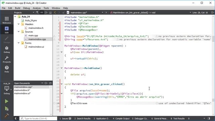Collapse the Forms folder
Image resolution: width=215 pixels, height=121 pixels.
click(x=19, y=43)
